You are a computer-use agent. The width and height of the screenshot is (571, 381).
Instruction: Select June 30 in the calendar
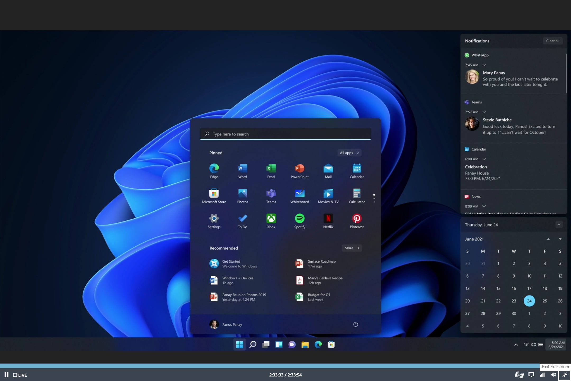point(514,313)
